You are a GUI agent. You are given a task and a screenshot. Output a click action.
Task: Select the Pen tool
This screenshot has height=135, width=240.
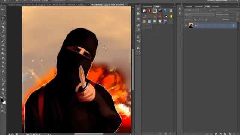point(3,71)
